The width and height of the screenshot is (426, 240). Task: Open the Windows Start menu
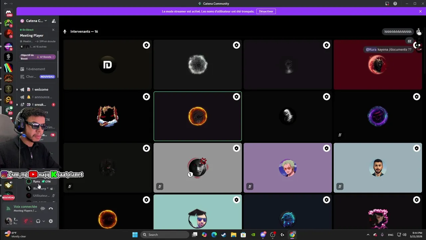coord(135,235)
